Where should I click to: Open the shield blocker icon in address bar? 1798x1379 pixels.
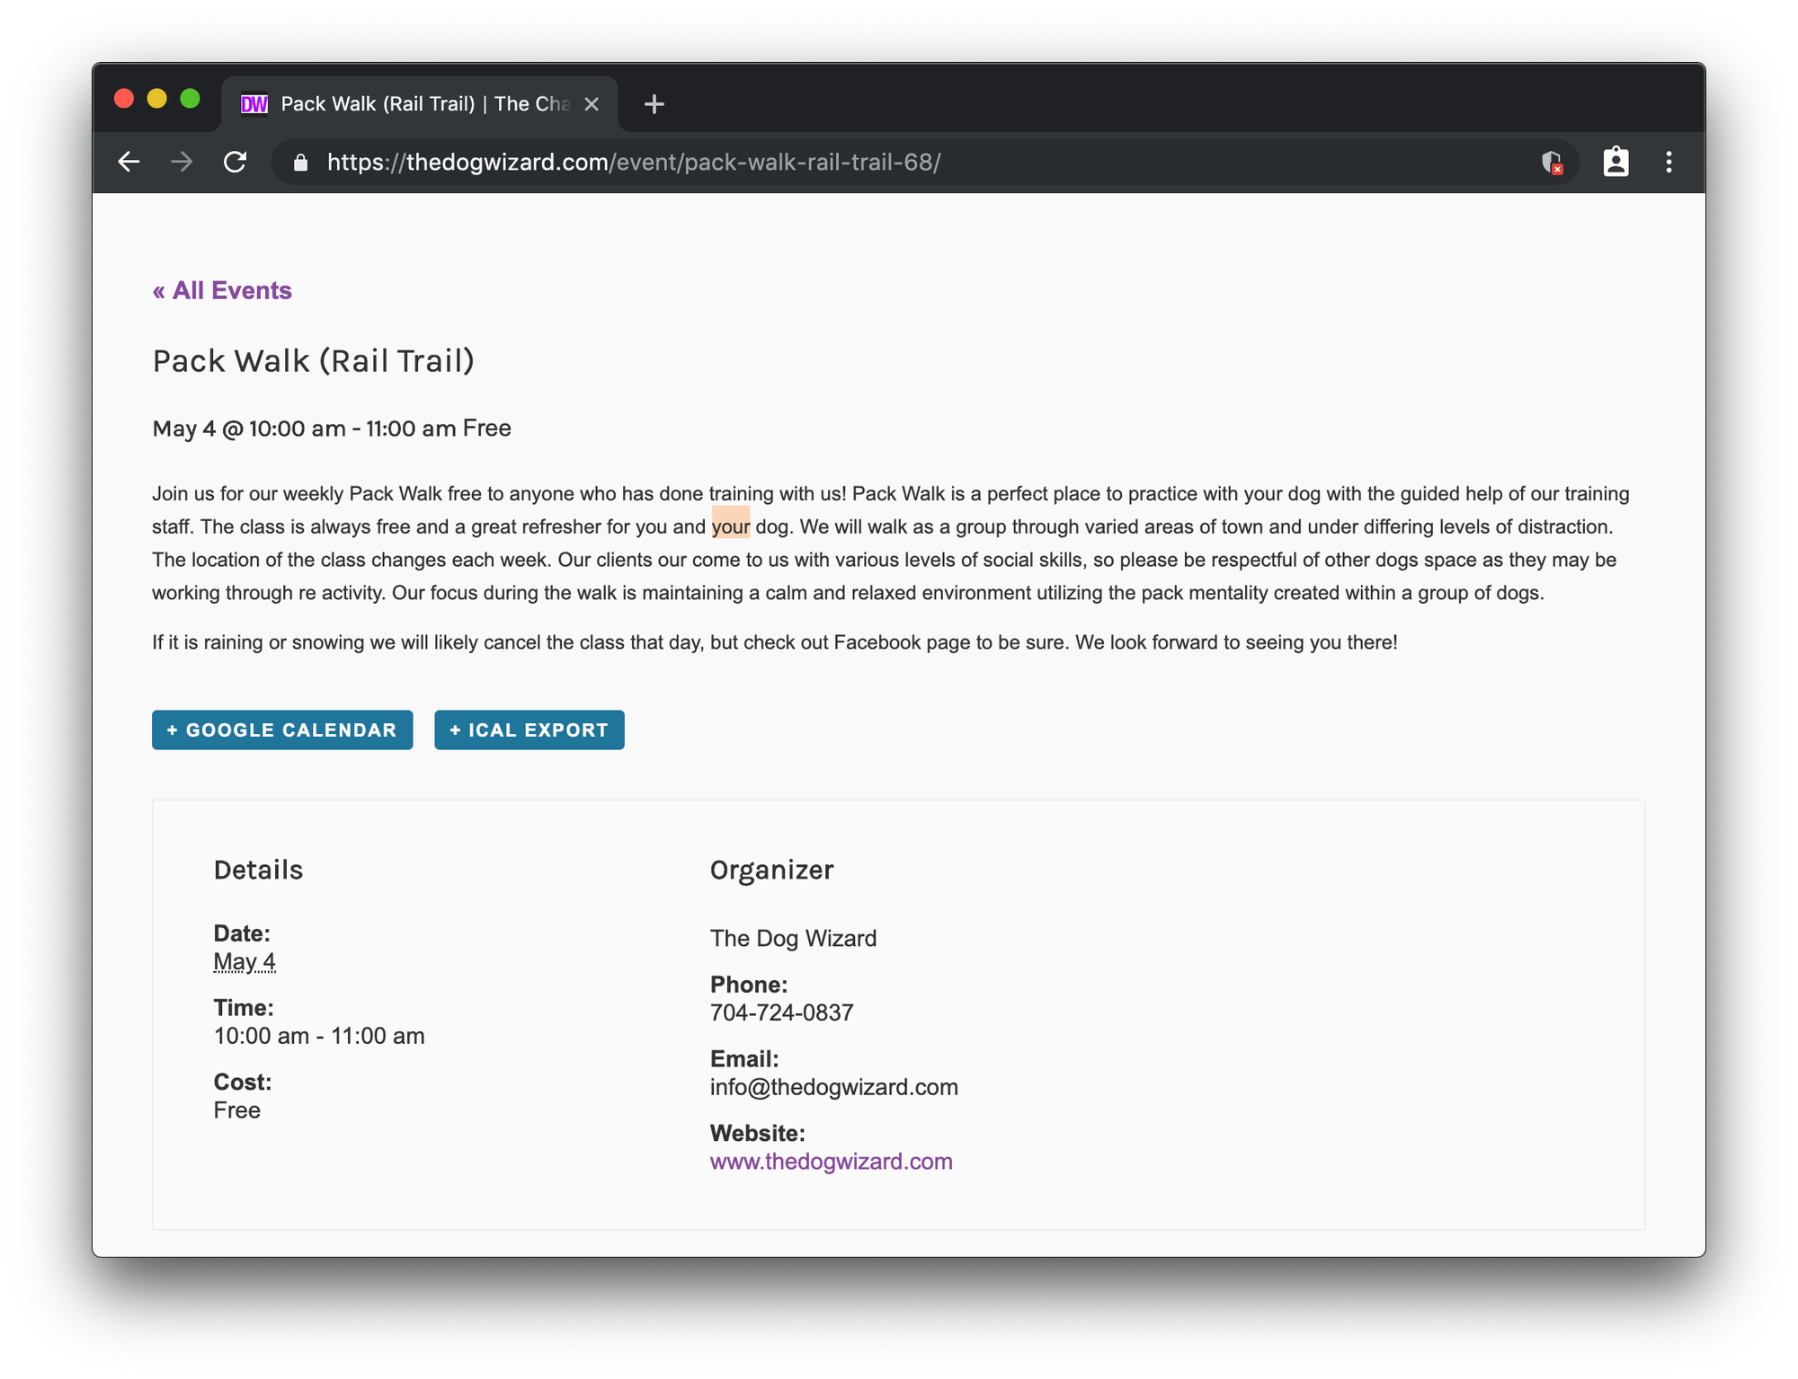tap(1551, 163)
